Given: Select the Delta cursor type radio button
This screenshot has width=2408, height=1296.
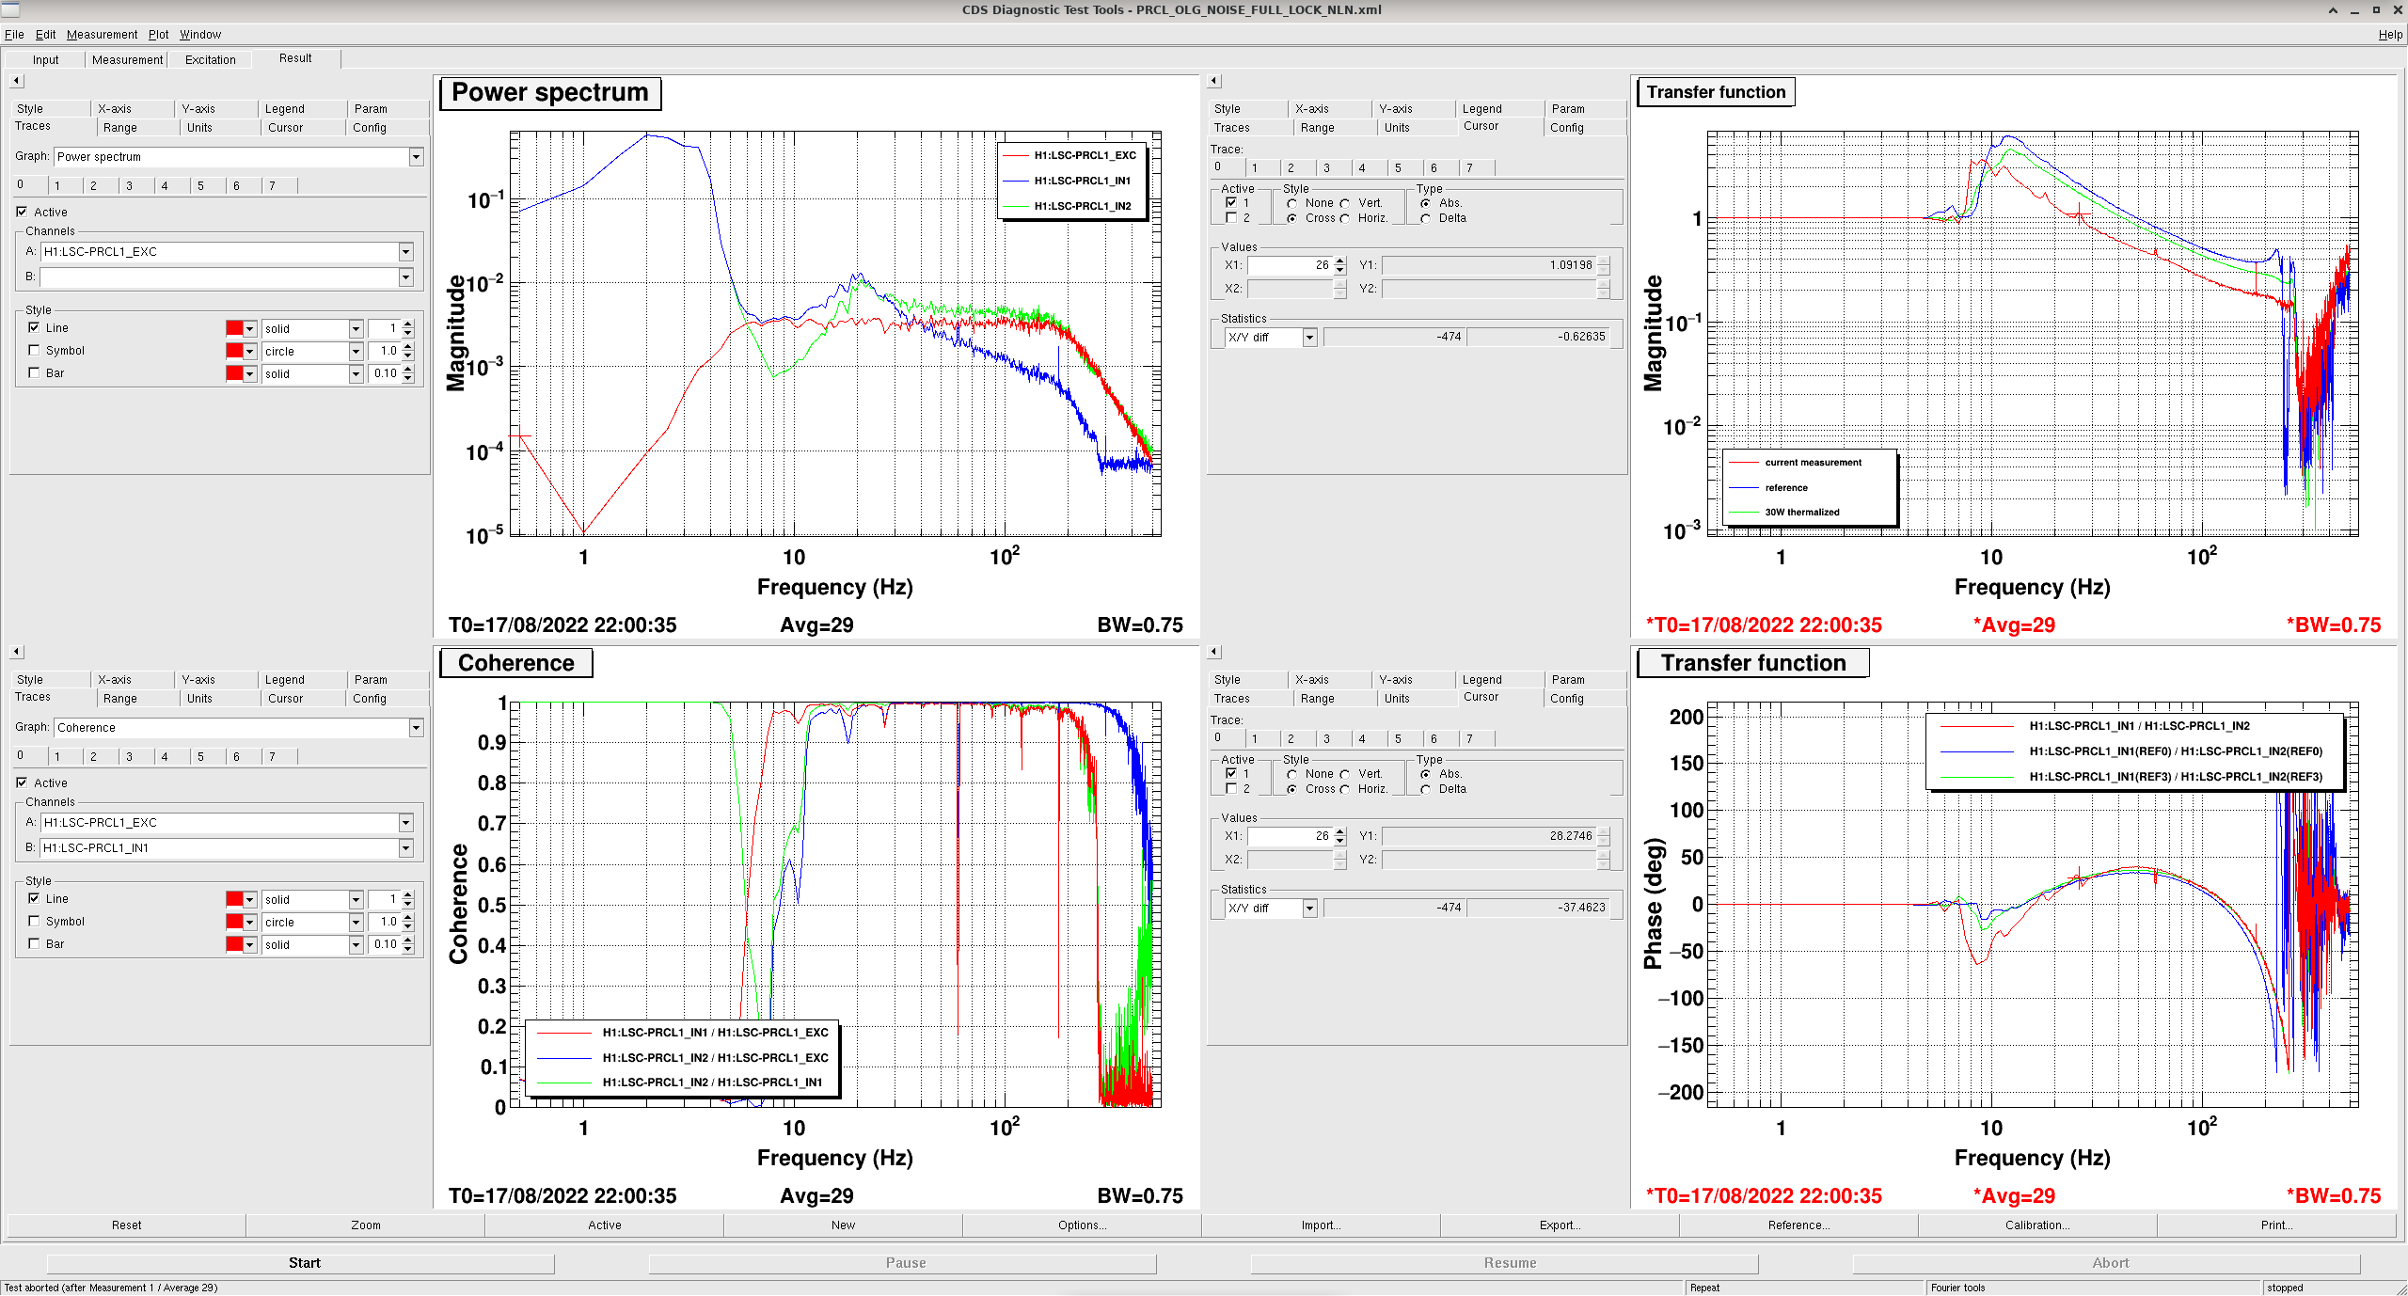Looking at the screenshot, I should pyautogui.click(x=1426, y=218).
